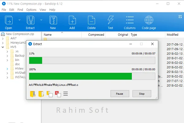
Task: Click the Columns toolbar icon
Action: click(130, 20)
